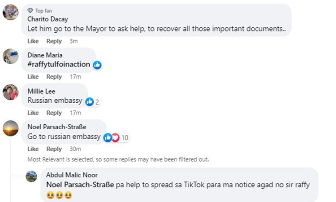The height and width of the screenshot is (202, 336).
Task: Click Millie Lee's profile photo
Action: [11, 92]
